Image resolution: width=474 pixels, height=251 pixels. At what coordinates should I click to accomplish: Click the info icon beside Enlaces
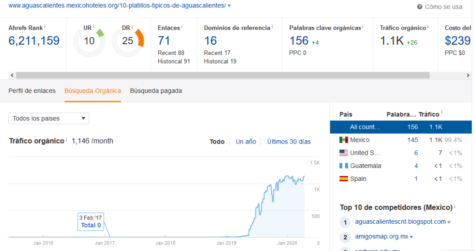[181, 26]
